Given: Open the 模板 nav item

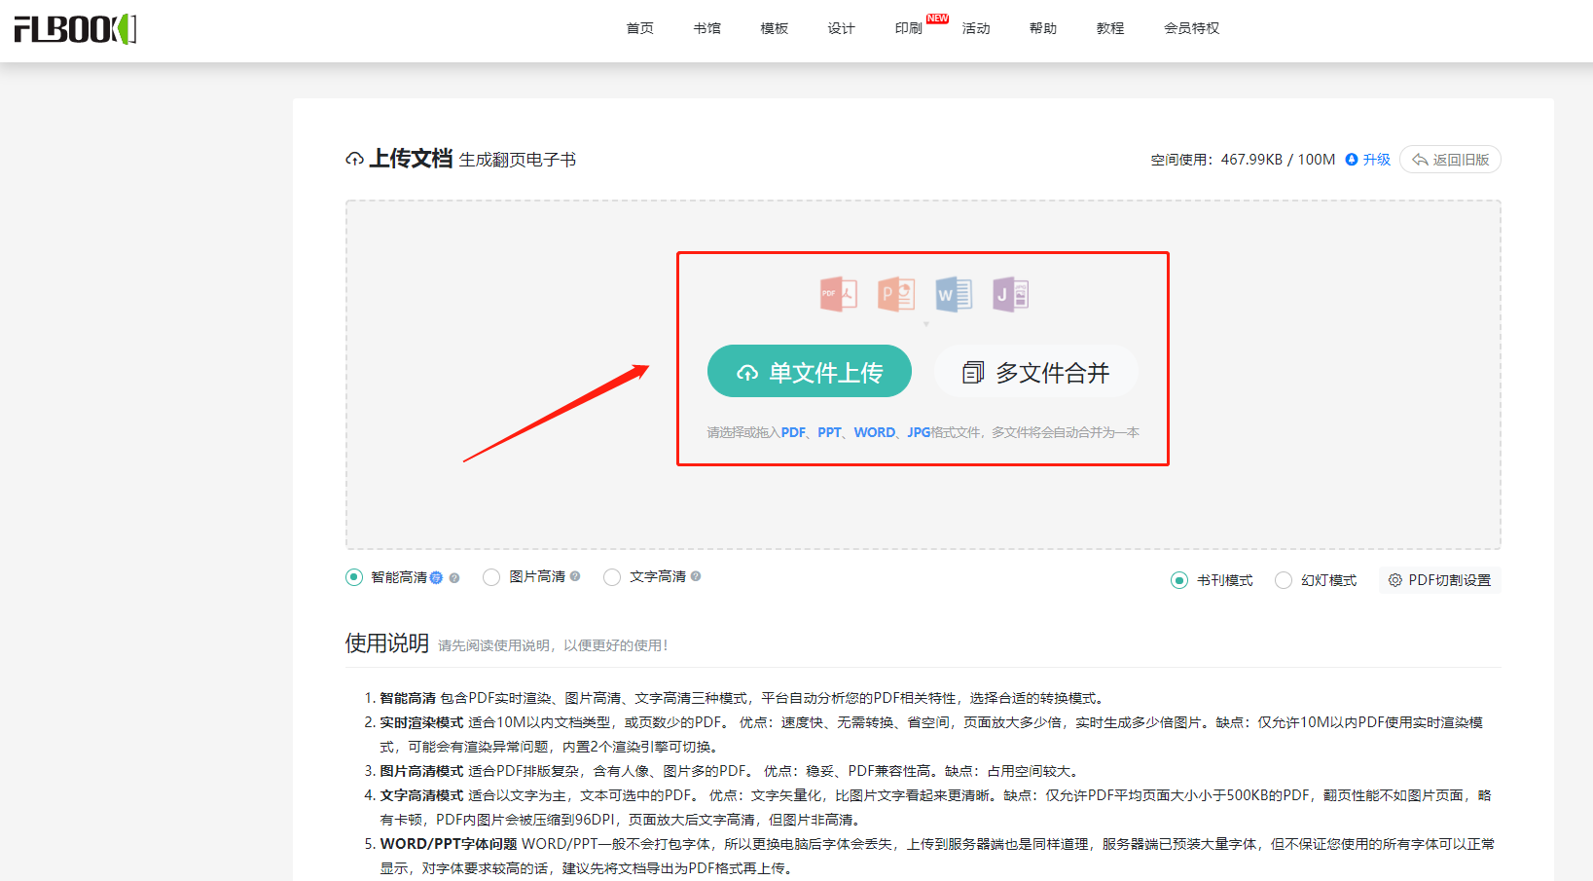Looking at the screenshot, I should coord(775,28).
